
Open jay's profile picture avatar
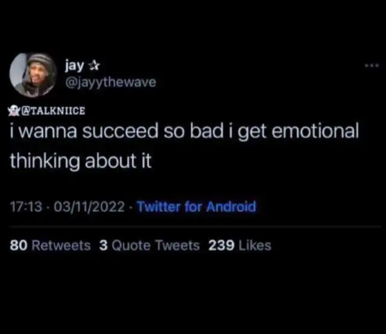pos(33,75)
